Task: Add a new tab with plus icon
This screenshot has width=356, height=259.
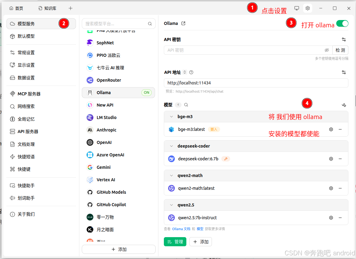Action: [x=71, y=8]
